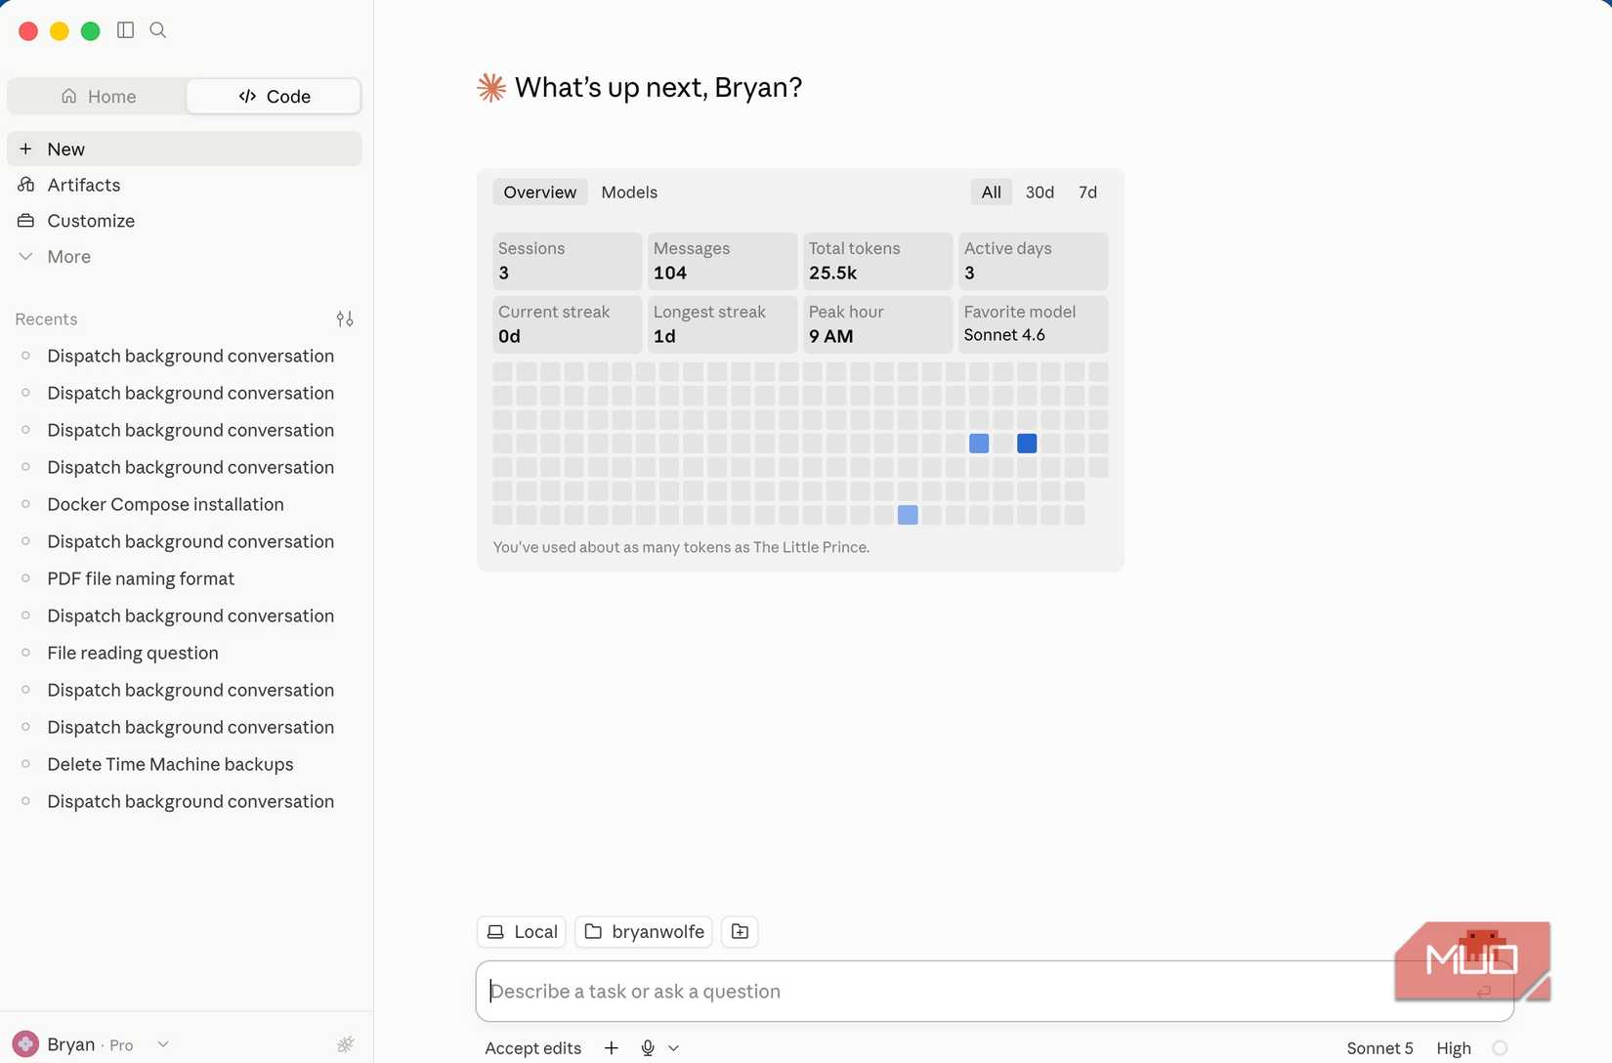Screen dimensions: 1612x1063
Task: Open the Sonnet 5 model selector
Action: [1379, 1047]
